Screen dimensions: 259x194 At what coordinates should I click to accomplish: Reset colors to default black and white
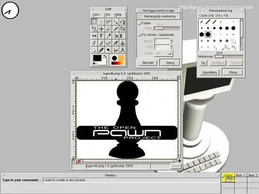pos(94,63)
